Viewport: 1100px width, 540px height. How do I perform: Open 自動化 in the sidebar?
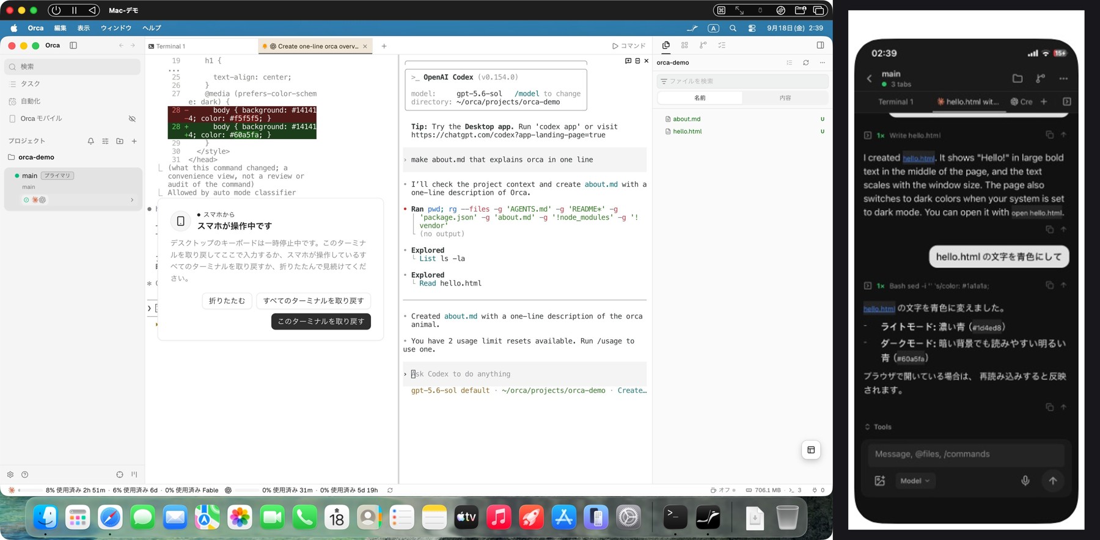pos(72,101)
